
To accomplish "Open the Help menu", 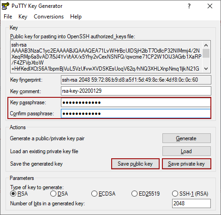I will (x=76, y=17).
